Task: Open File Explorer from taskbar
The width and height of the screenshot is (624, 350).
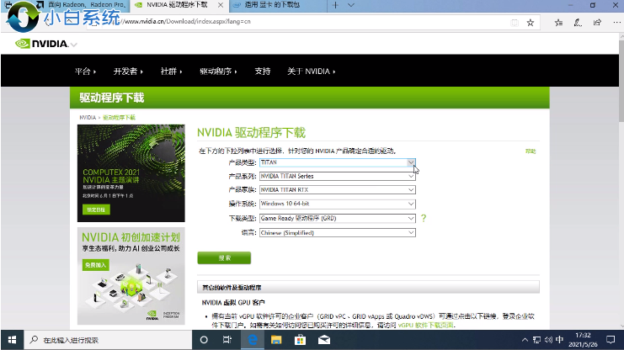Action: pyautogui.click(x=276, y=340)
